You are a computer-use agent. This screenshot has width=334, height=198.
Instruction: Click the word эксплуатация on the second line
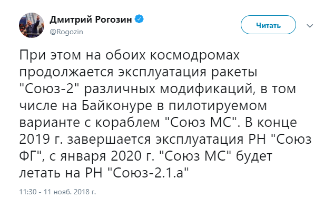(162, 72)
